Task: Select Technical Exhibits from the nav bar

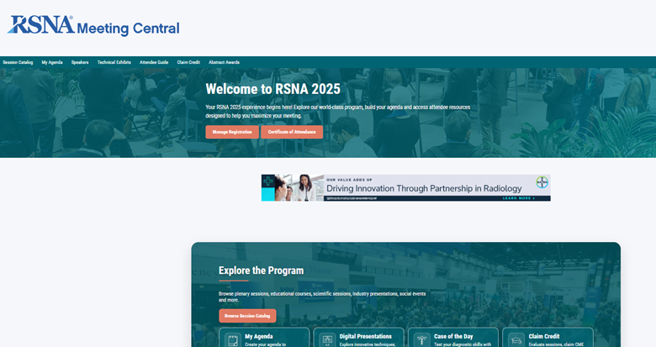Action: coord(114,62)
